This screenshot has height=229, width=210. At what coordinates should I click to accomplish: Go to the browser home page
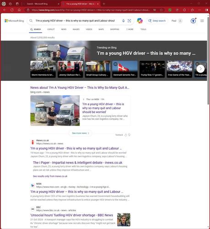19,10
